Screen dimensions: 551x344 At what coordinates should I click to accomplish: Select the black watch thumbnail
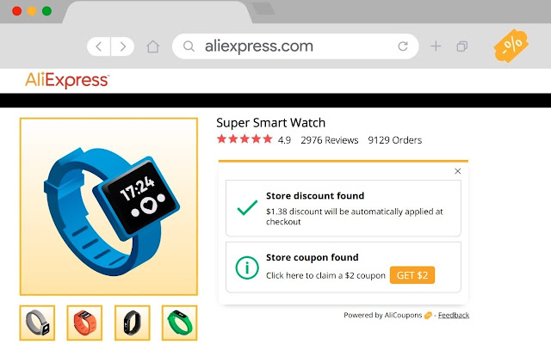click(x=132, y=322)
